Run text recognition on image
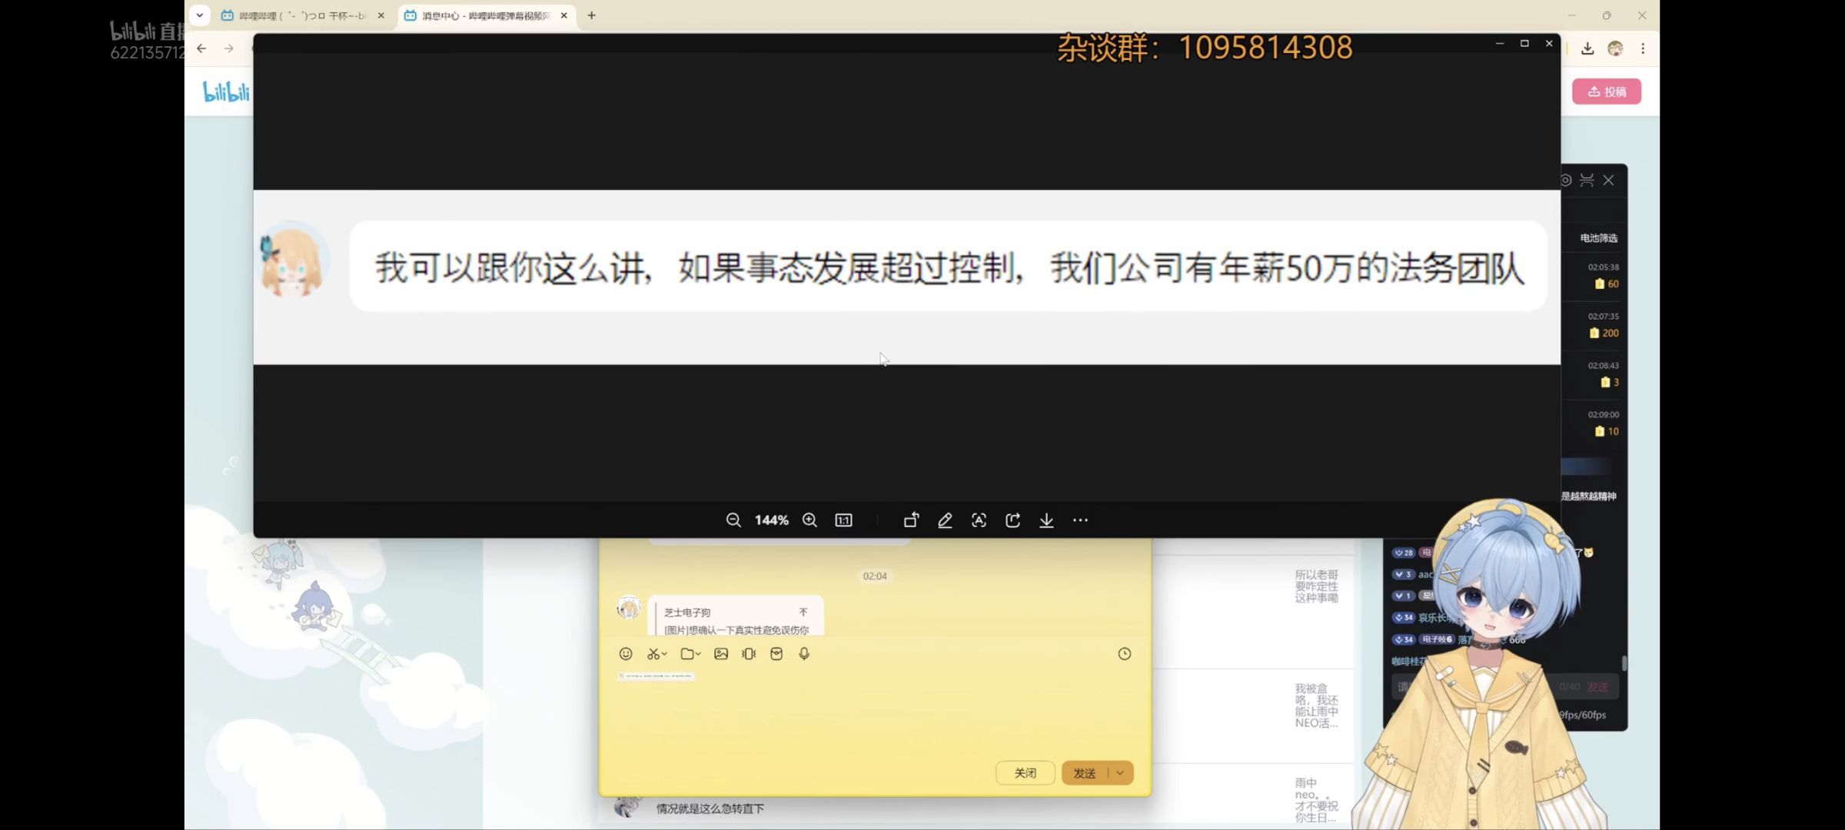This screenshot has height=830, width=1845. (979, 520)
